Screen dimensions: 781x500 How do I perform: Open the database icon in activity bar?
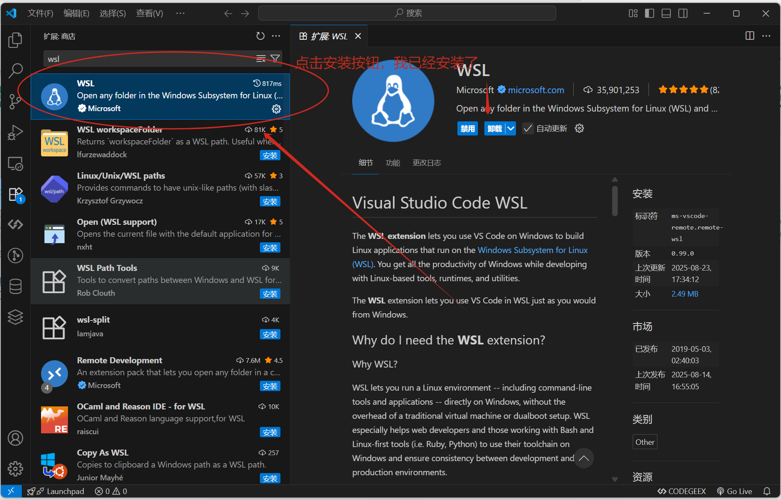(x=15, y=286)
